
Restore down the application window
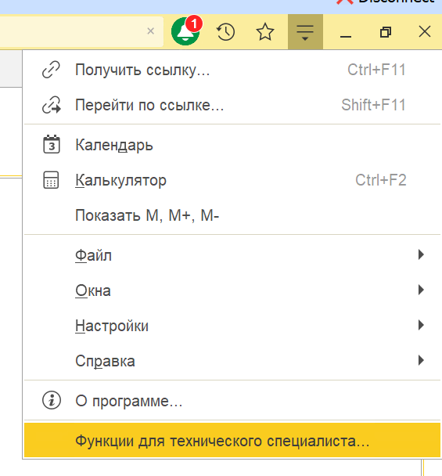tap(386, 31)
